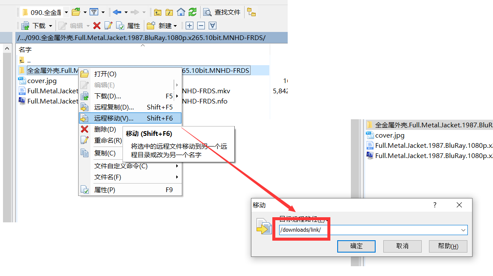Choose 打开(O) in the context menu
This screenshot has height=276, width=493.
(130, 74)
